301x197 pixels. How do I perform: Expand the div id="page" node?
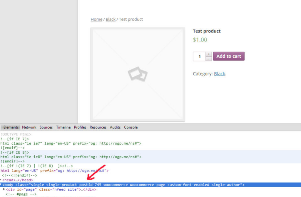click(x=4, y=189)
